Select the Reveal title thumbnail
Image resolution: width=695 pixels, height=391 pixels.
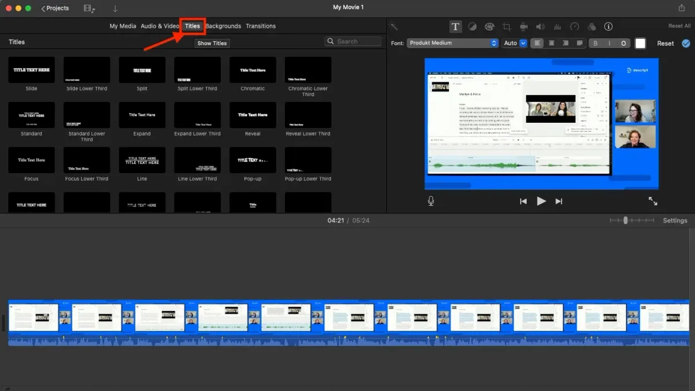pos(253,115)
